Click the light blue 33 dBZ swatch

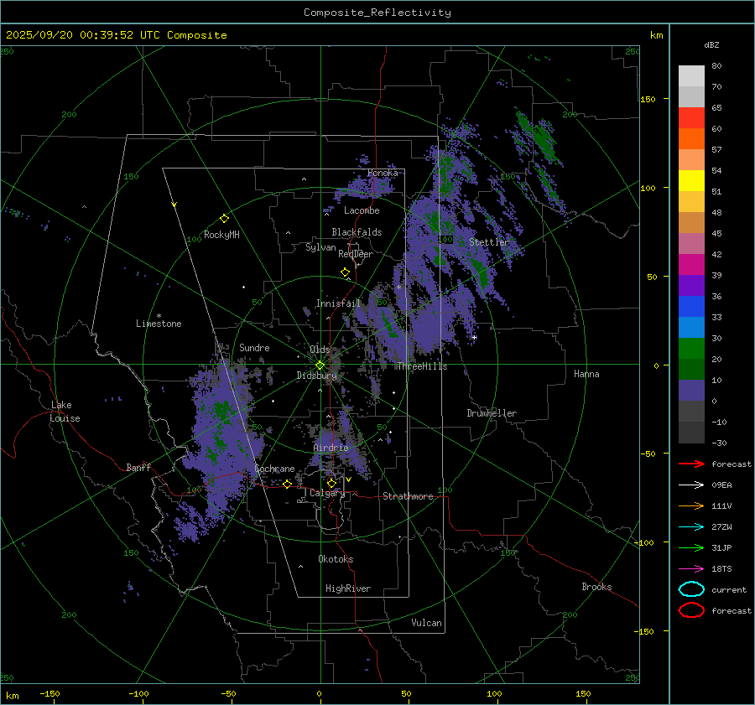[x=691, y=328]
